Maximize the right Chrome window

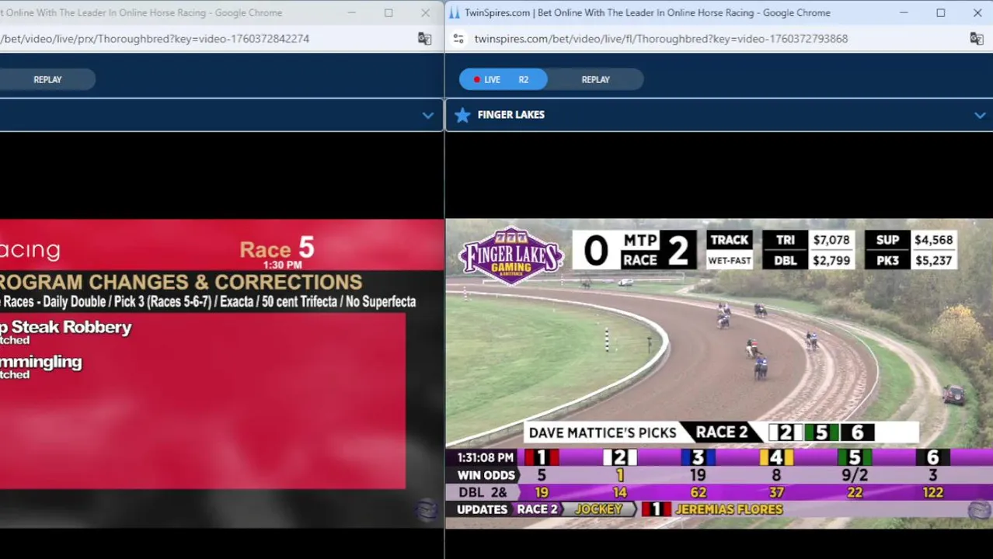941,12
